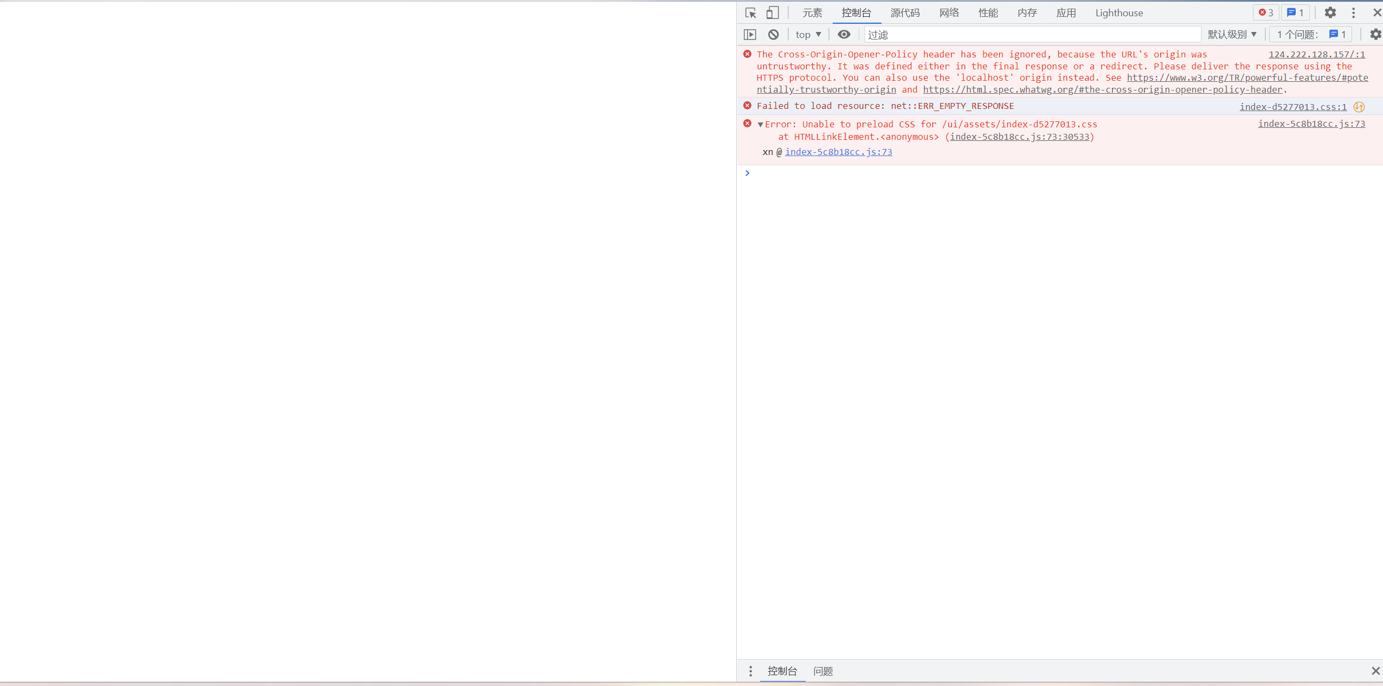Open the index-5c8b18cc.js:73:30533 stack link
The height and width of the screenshot is (686, 1383).
[x=1020, y=137]
